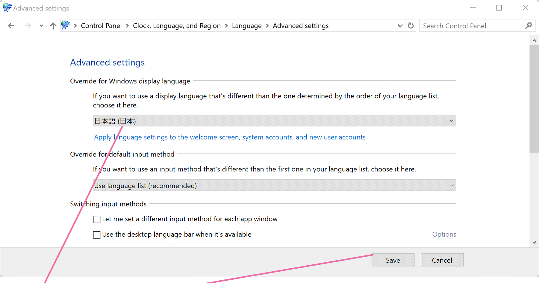539x283 pixels.
Task: Click the Advanced settings title bar icon
Action: click(7, 8)
